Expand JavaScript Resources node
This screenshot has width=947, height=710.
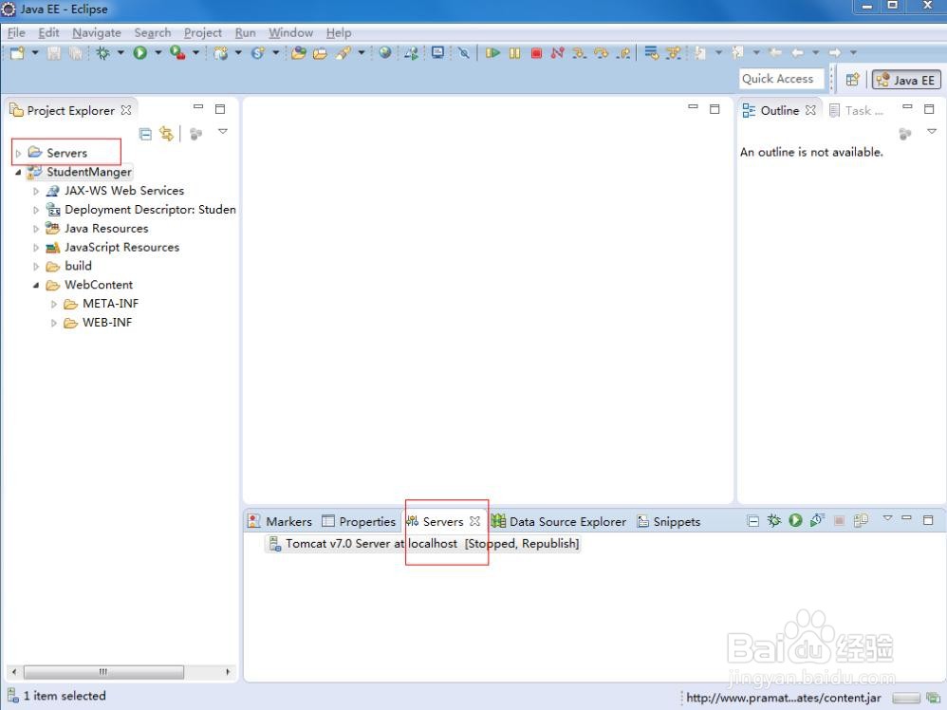(x=36, y=248)
